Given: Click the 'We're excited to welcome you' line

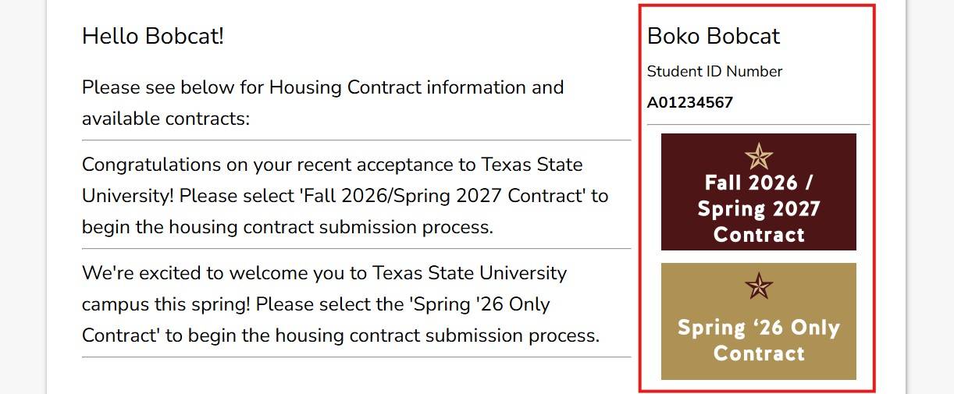Looking at the screenshot, I should [x=324, y=274].
